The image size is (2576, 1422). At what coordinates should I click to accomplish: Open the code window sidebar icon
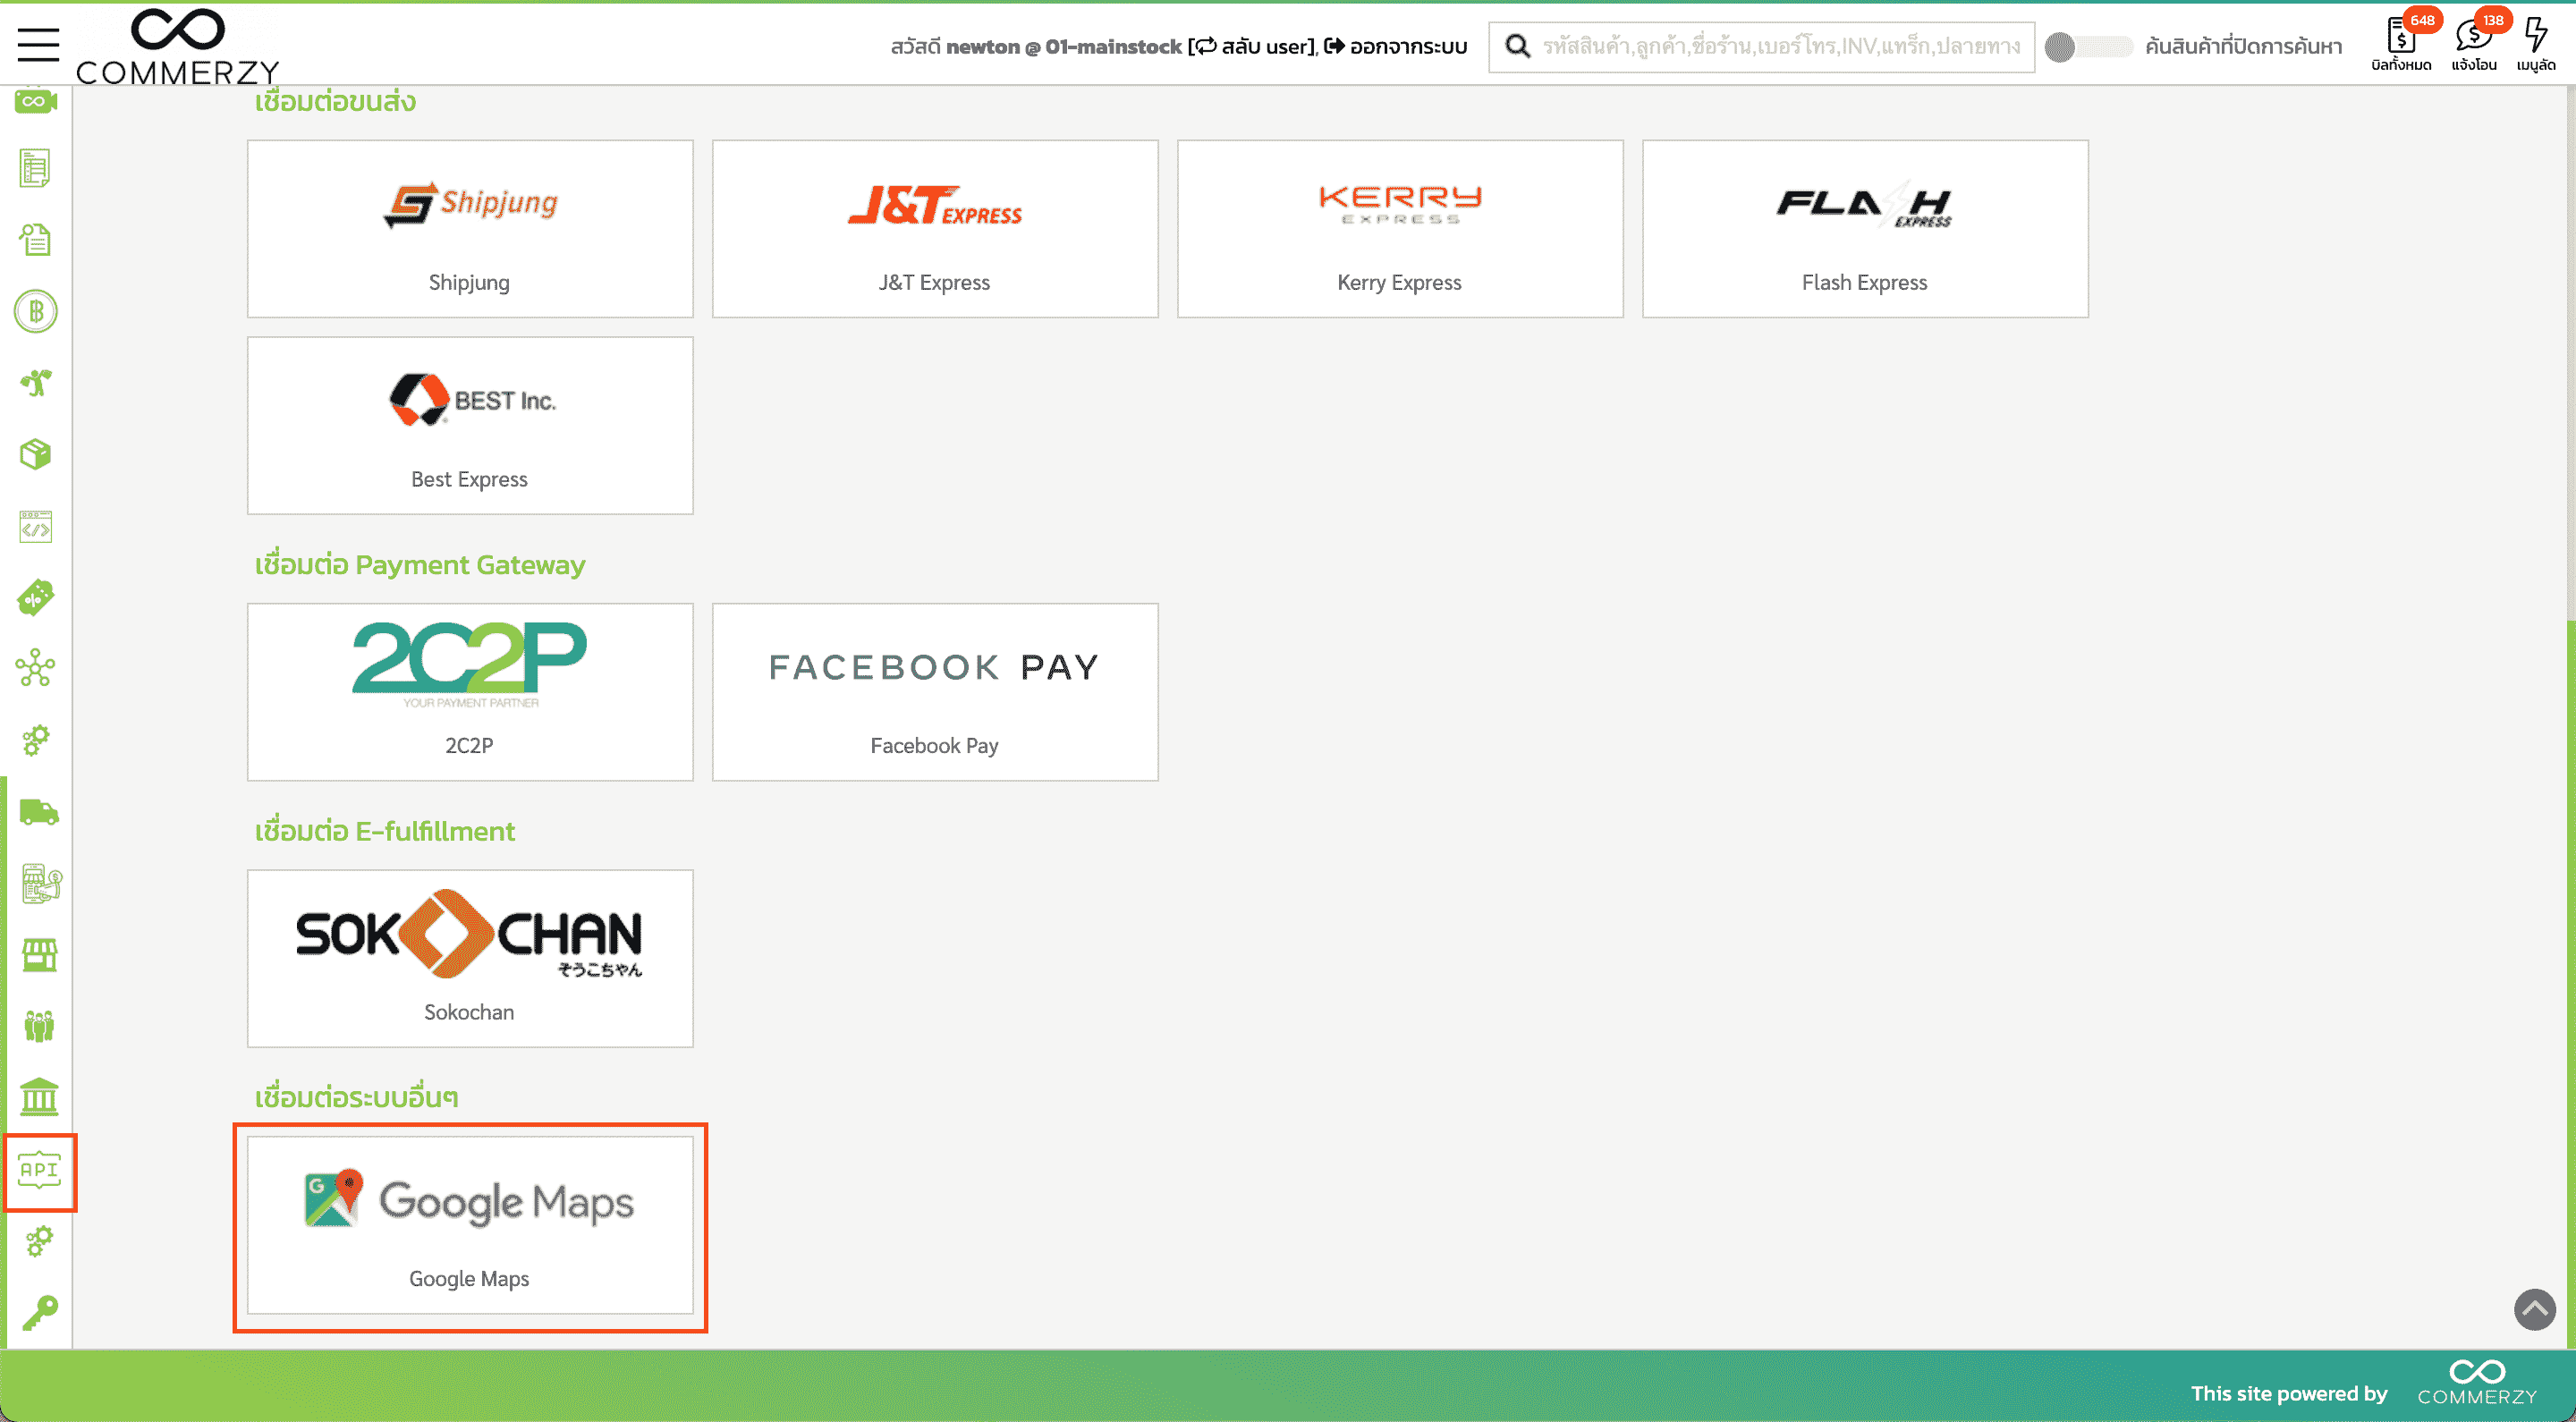(36, 527)
